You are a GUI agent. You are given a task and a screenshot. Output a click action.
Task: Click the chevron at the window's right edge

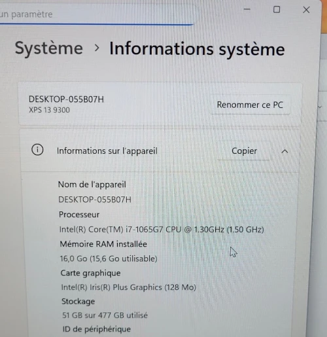[320, 107]
